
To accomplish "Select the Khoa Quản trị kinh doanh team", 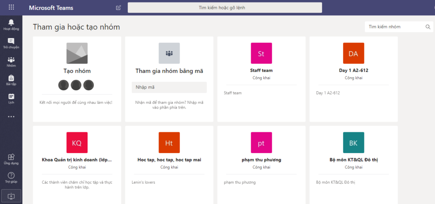I will click(77, 159).
